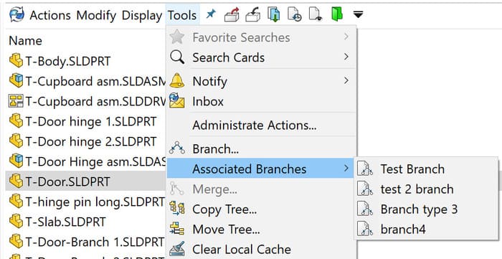Select test 2 branch from submenu
This screenshot has height=259, width=502.
tap(427, 189)
